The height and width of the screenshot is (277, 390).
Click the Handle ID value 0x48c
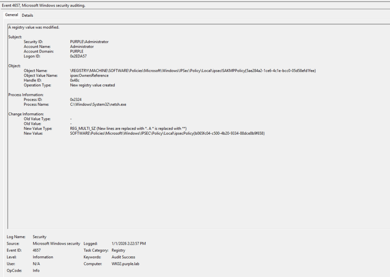(x=75, y=81)
